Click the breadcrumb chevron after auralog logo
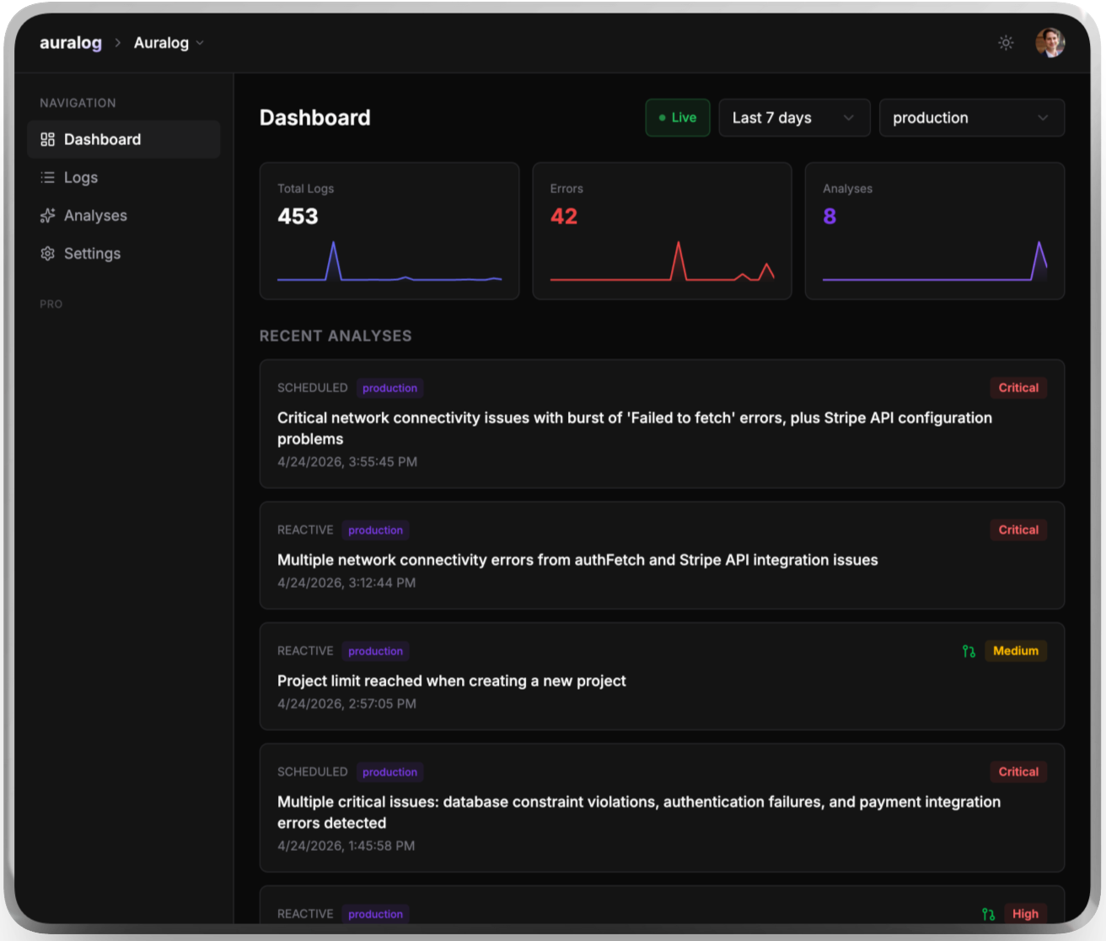Viewport: 1106px width, 941px height. pyautogui.click(x=118, y=42)
